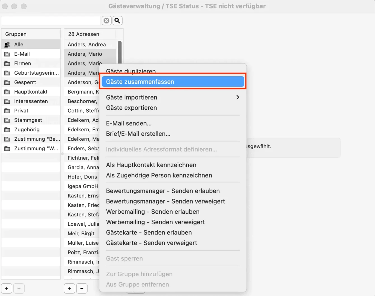Expand the Gäste importieren submenu arrow

click(238, 97)
